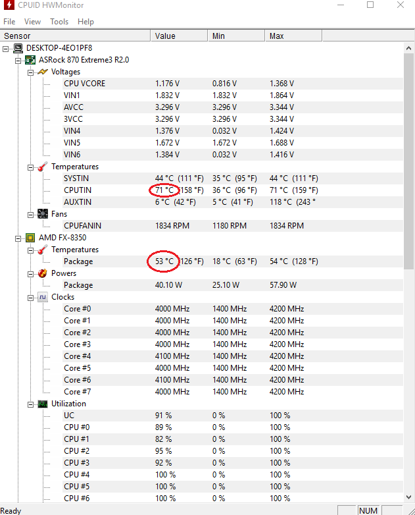Select the Core #4 clock row
The image size is (415, 515).
tap(233, 356)
